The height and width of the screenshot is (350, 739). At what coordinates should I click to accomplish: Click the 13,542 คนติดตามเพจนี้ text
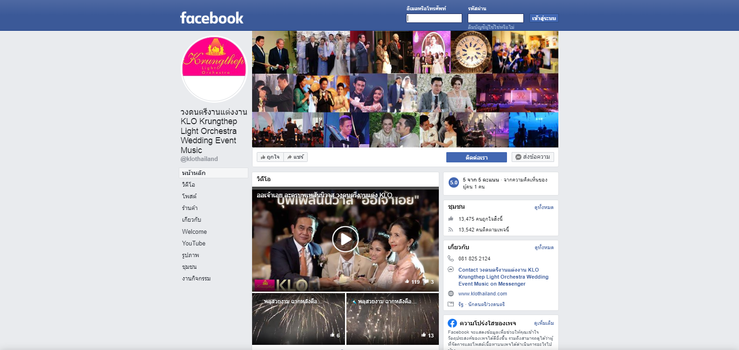click(484, 230)
